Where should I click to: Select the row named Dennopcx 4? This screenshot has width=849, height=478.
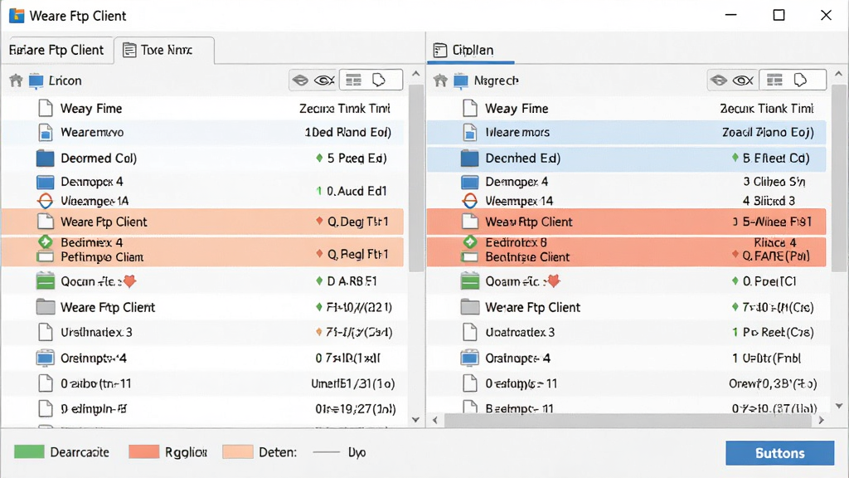click(202, 182)
